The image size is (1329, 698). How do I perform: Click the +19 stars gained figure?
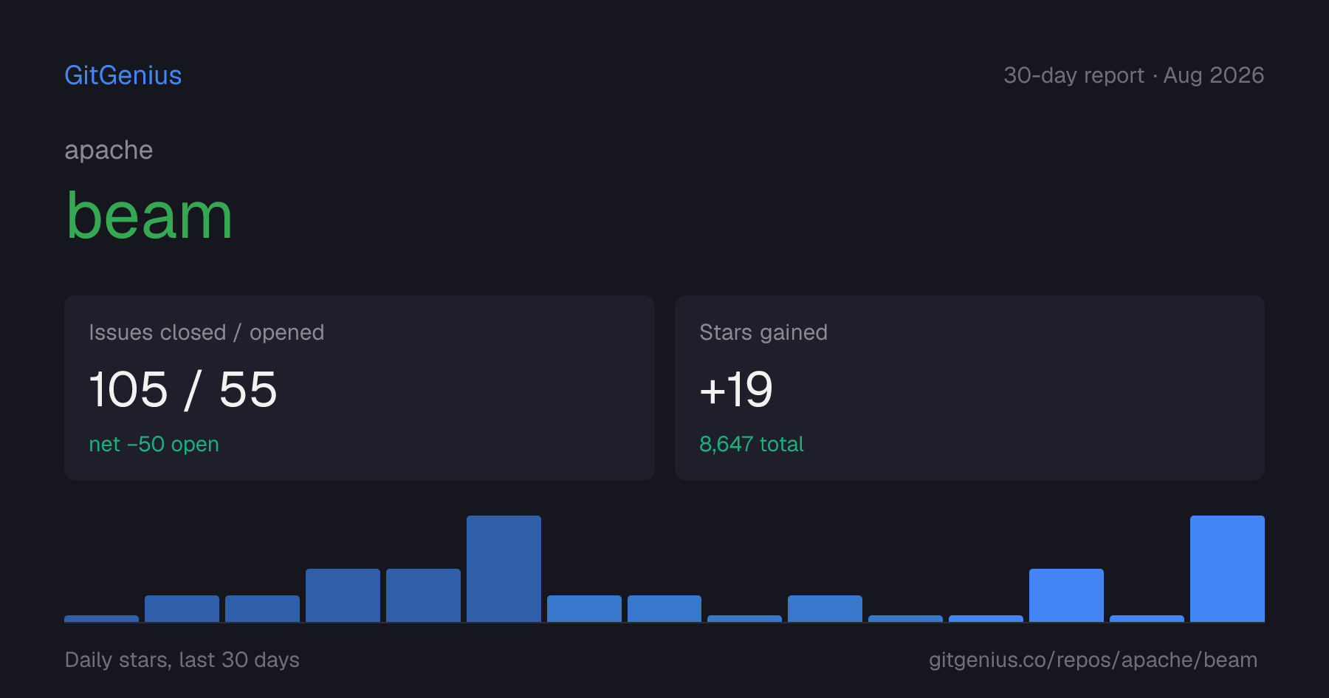tap(736, 389)
